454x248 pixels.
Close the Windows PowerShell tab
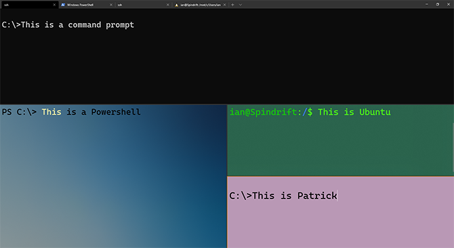click(111, 5)
